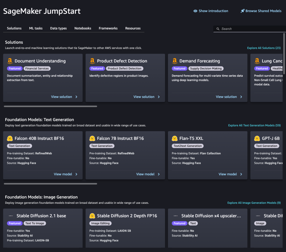
Task: Switch to the Data types tab
Action: click(58, 28)
